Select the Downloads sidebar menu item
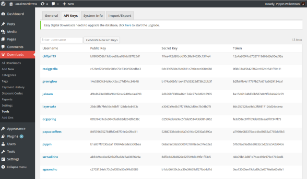307x179 pixels. pyautogui.click(x=17, y=54)
